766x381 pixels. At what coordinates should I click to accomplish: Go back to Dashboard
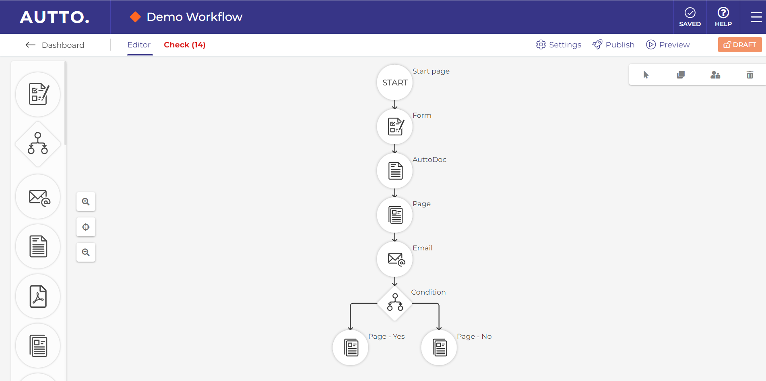[x=55, y=45]
